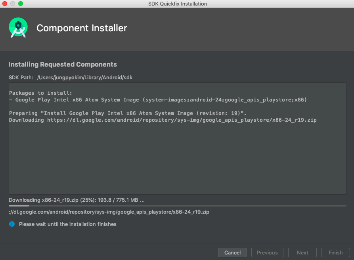The image size is (354, 260).
Task: Click the 'SDK Quickfix Installation' window title
Action: (178, 4)
